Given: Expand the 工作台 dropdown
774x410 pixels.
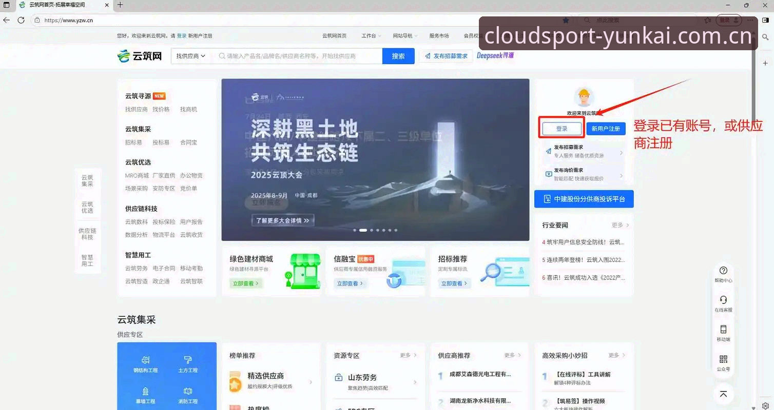Looking at the screenshot, I should coord(371,36).
